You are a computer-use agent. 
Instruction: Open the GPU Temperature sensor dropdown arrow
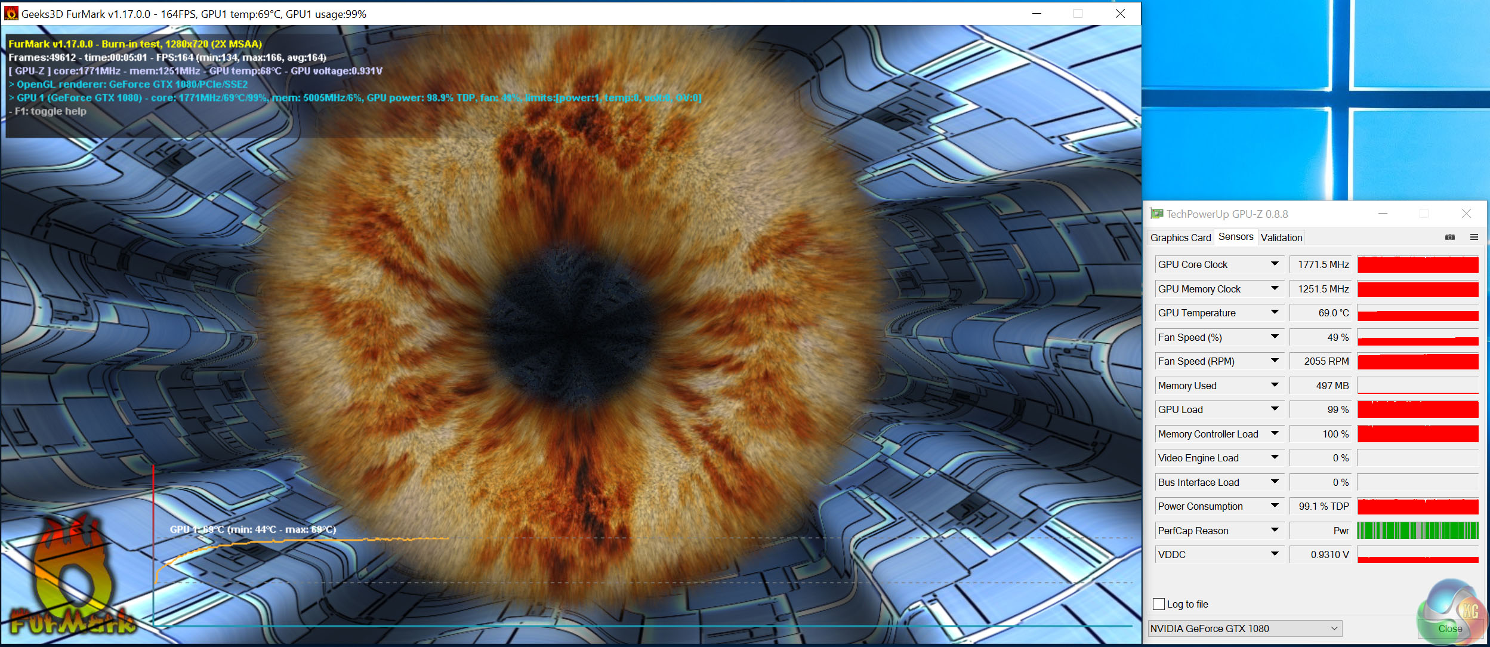tap(1275, 313)
